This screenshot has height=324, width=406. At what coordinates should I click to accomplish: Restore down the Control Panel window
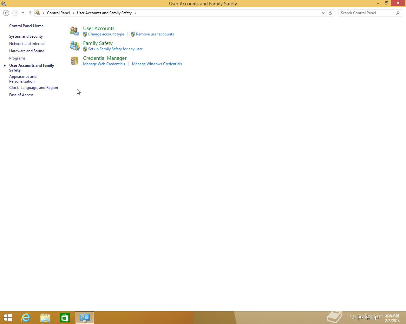pyautogui.click(x=386, y=3)
